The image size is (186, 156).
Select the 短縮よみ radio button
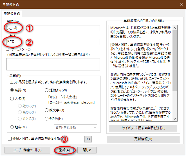coord(47,90)
